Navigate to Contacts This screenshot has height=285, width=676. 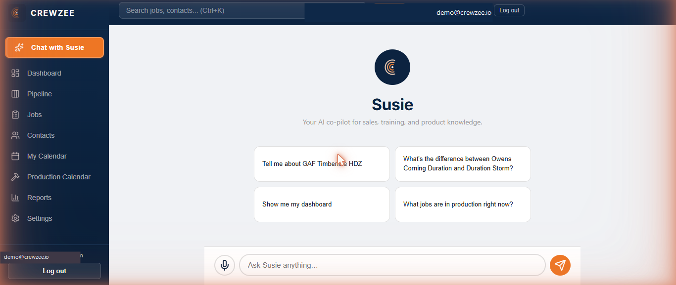[x=54, y=135]
